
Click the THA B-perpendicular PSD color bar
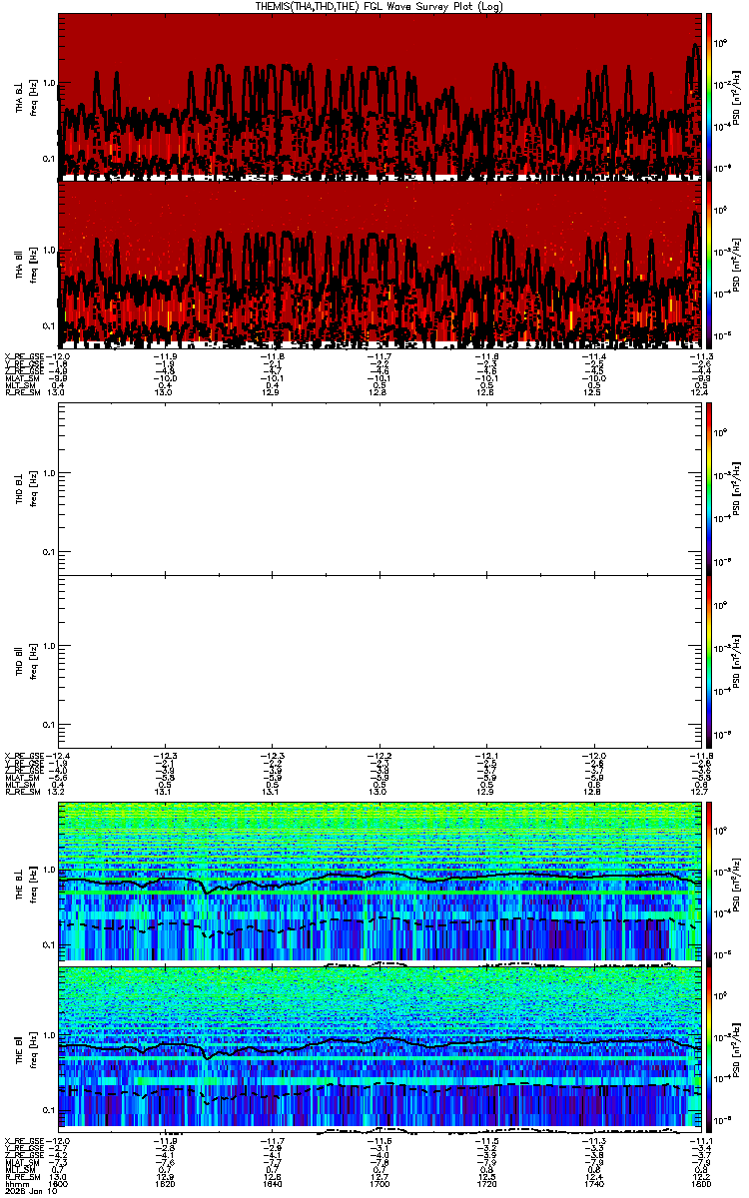tap(709, 97)
